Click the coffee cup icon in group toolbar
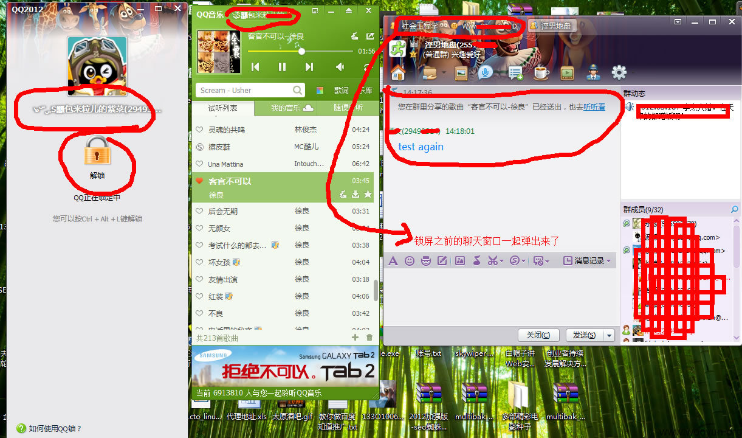 point(541,74)
